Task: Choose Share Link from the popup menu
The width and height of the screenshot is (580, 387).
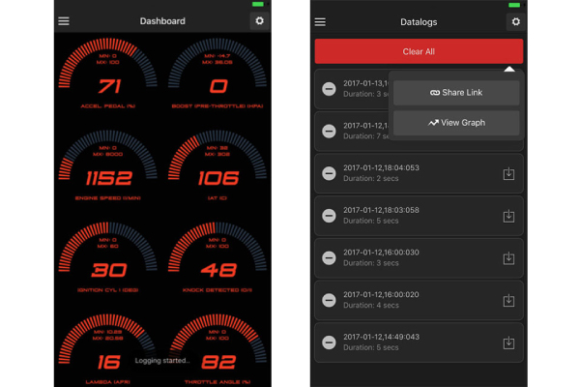Action: click(x=456, y=93)
